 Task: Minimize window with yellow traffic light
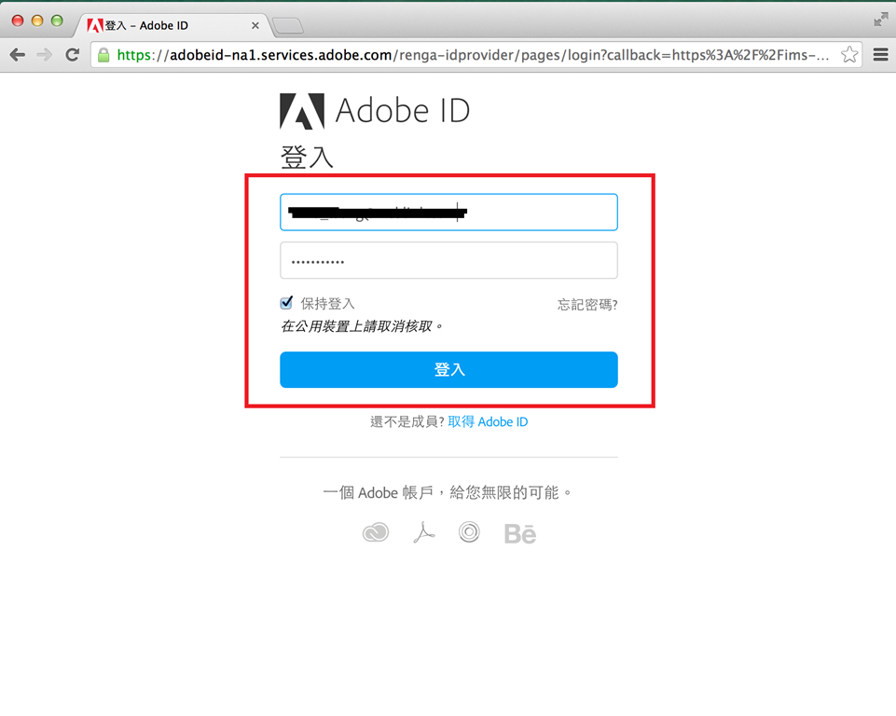[x=37, y=21]
